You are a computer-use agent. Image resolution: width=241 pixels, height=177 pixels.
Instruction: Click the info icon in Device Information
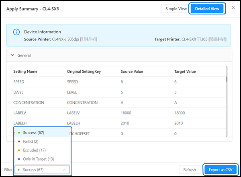pos(16,32)
